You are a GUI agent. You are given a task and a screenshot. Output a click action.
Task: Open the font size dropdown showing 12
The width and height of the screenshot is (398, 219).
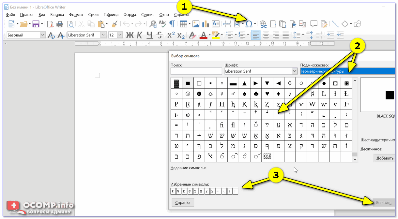click(x=120, y=35)
